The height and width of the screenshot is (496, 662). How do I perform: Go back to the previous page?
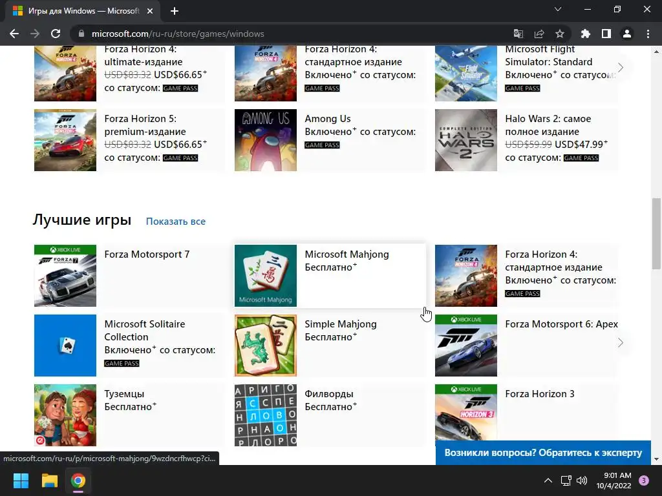tap(14, 34)
